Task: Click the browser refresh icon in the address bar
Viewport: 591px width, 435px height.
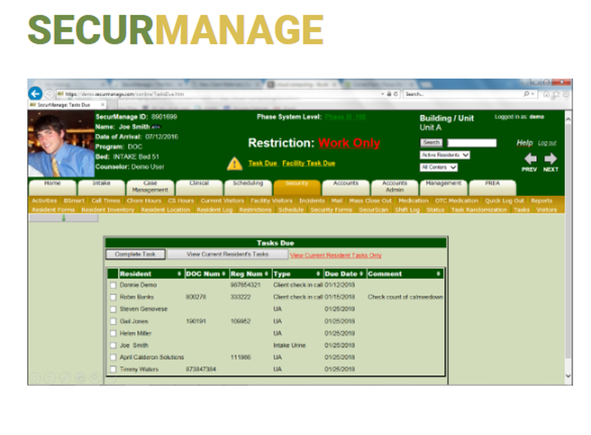Action: (x=395, y=94)
